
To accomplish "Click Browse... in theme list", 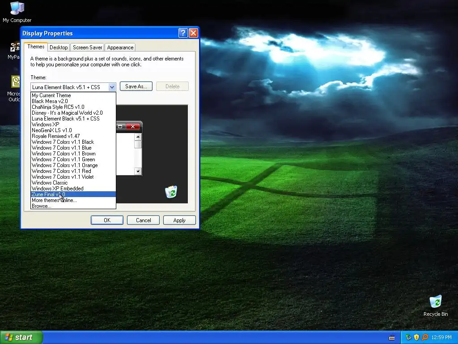I will pyautogui.click(x=73, y=206).
